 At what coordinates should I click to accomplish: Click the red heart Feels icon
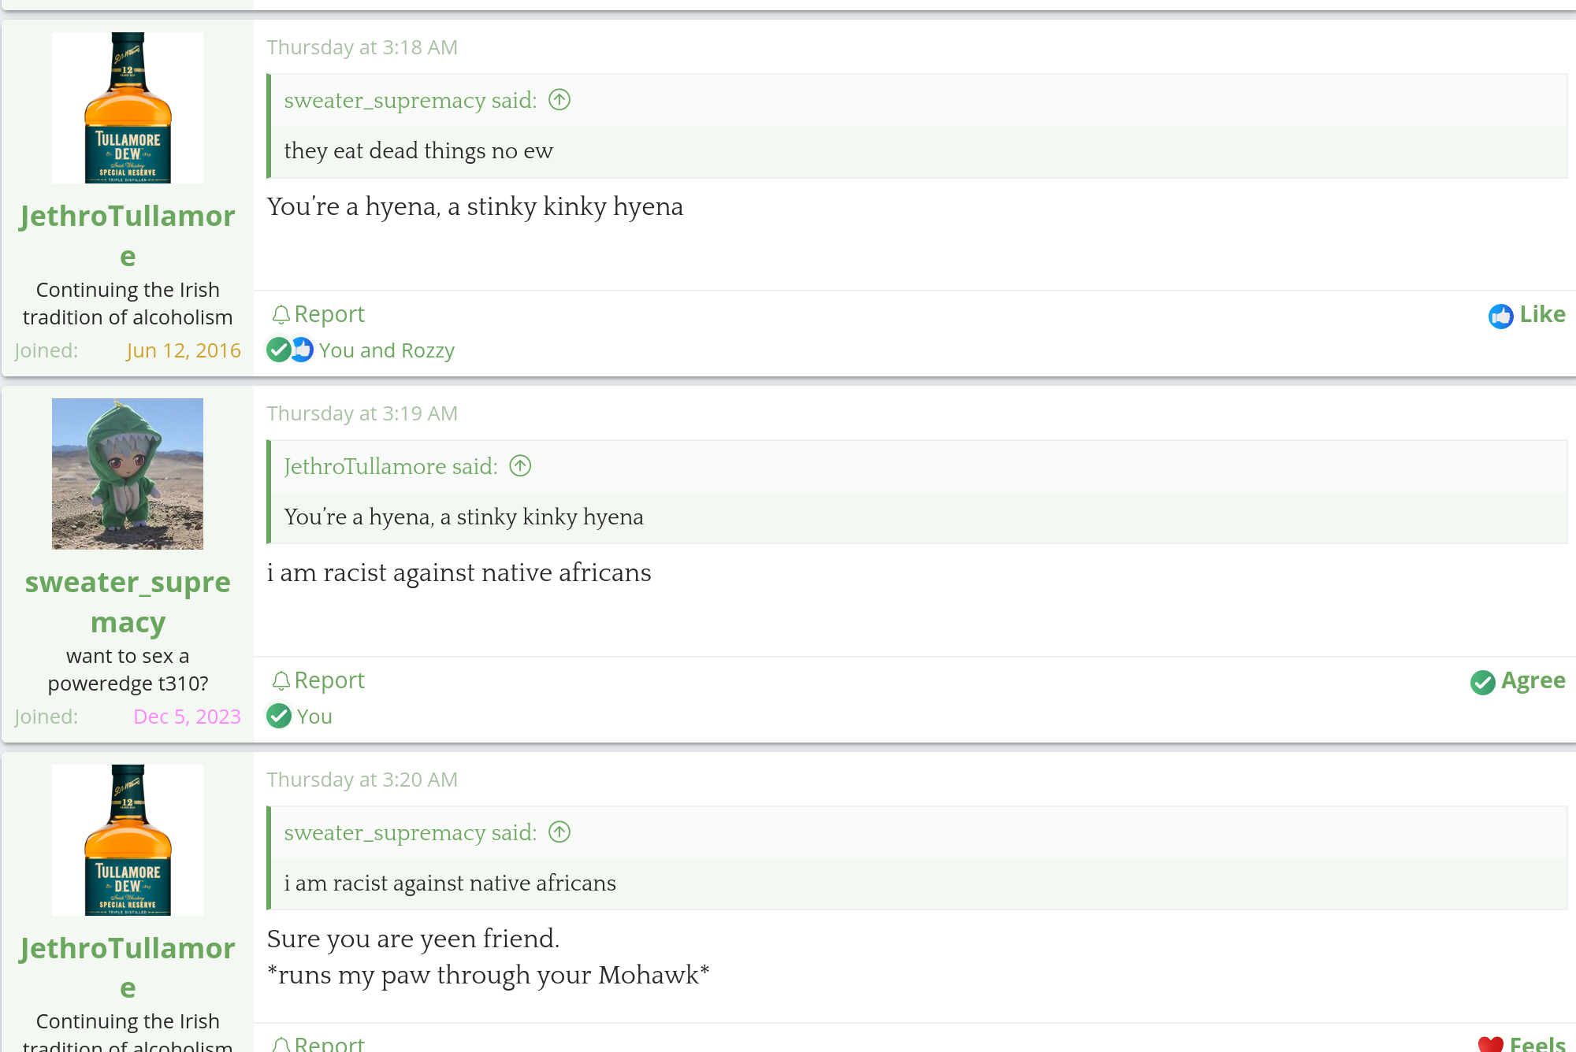(x=1490, y=1044)
